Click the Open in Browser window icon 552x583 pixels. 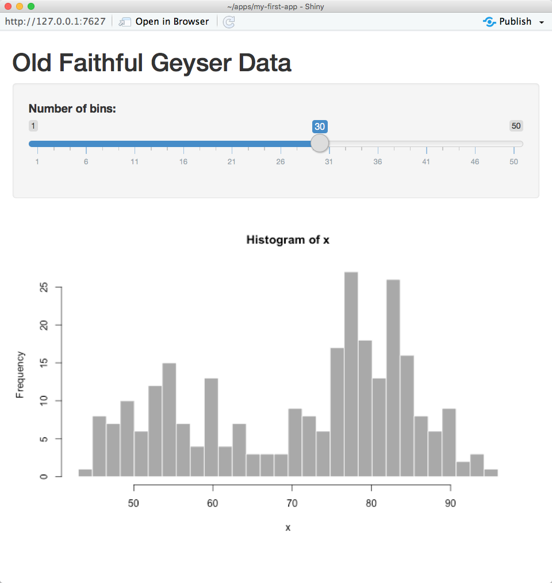click(x=125, y=22)
